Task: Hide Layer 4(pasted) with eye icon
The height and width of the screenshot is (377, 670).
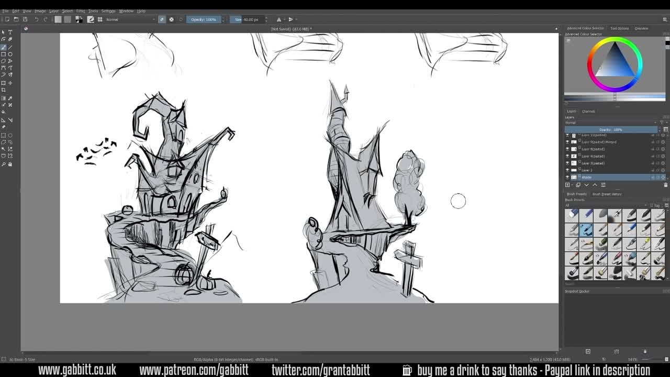Action: click(567, 156)
